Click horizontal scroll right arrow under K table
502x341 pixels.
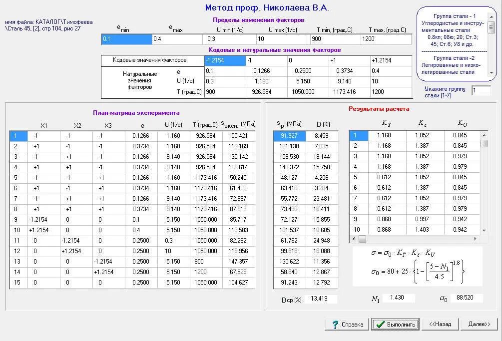coord(476,239)
